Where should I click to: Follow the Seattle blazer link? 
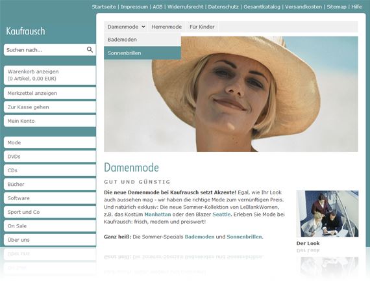click(x=221, y=214)
